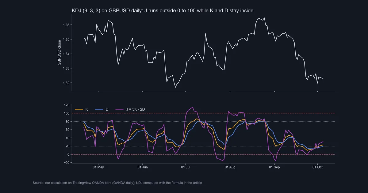The image size is (368, 193).
Task: Click the 'D' legend label
Action: [x=107, y=109]
